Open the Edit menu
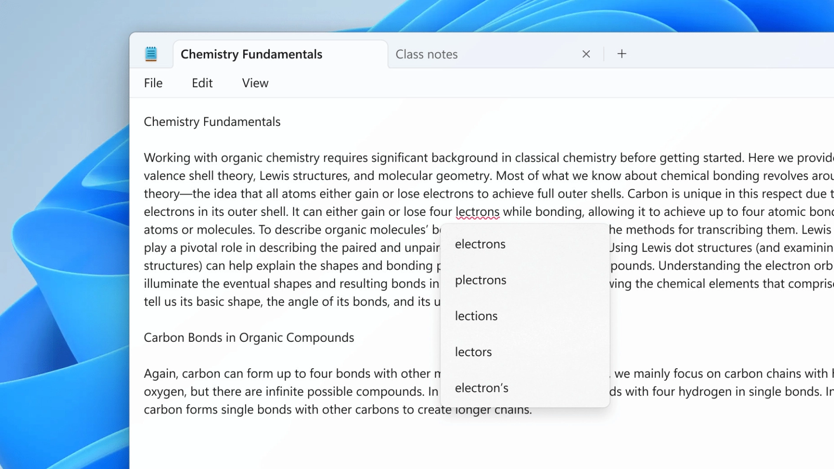The width and height of the screenshot is (834, 469). coord(202,83)
